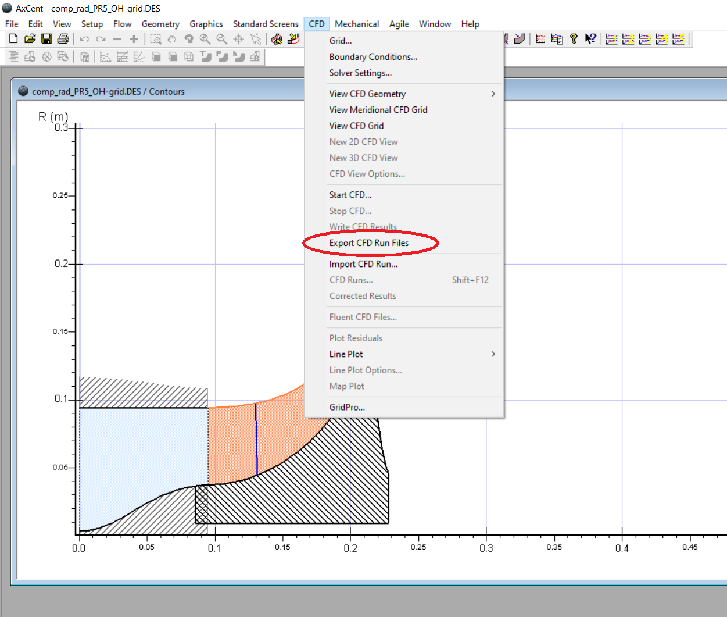This screenshot has height=617, width=727.
Task: Create a new file with the blank page icon
Action: [13, 39]
